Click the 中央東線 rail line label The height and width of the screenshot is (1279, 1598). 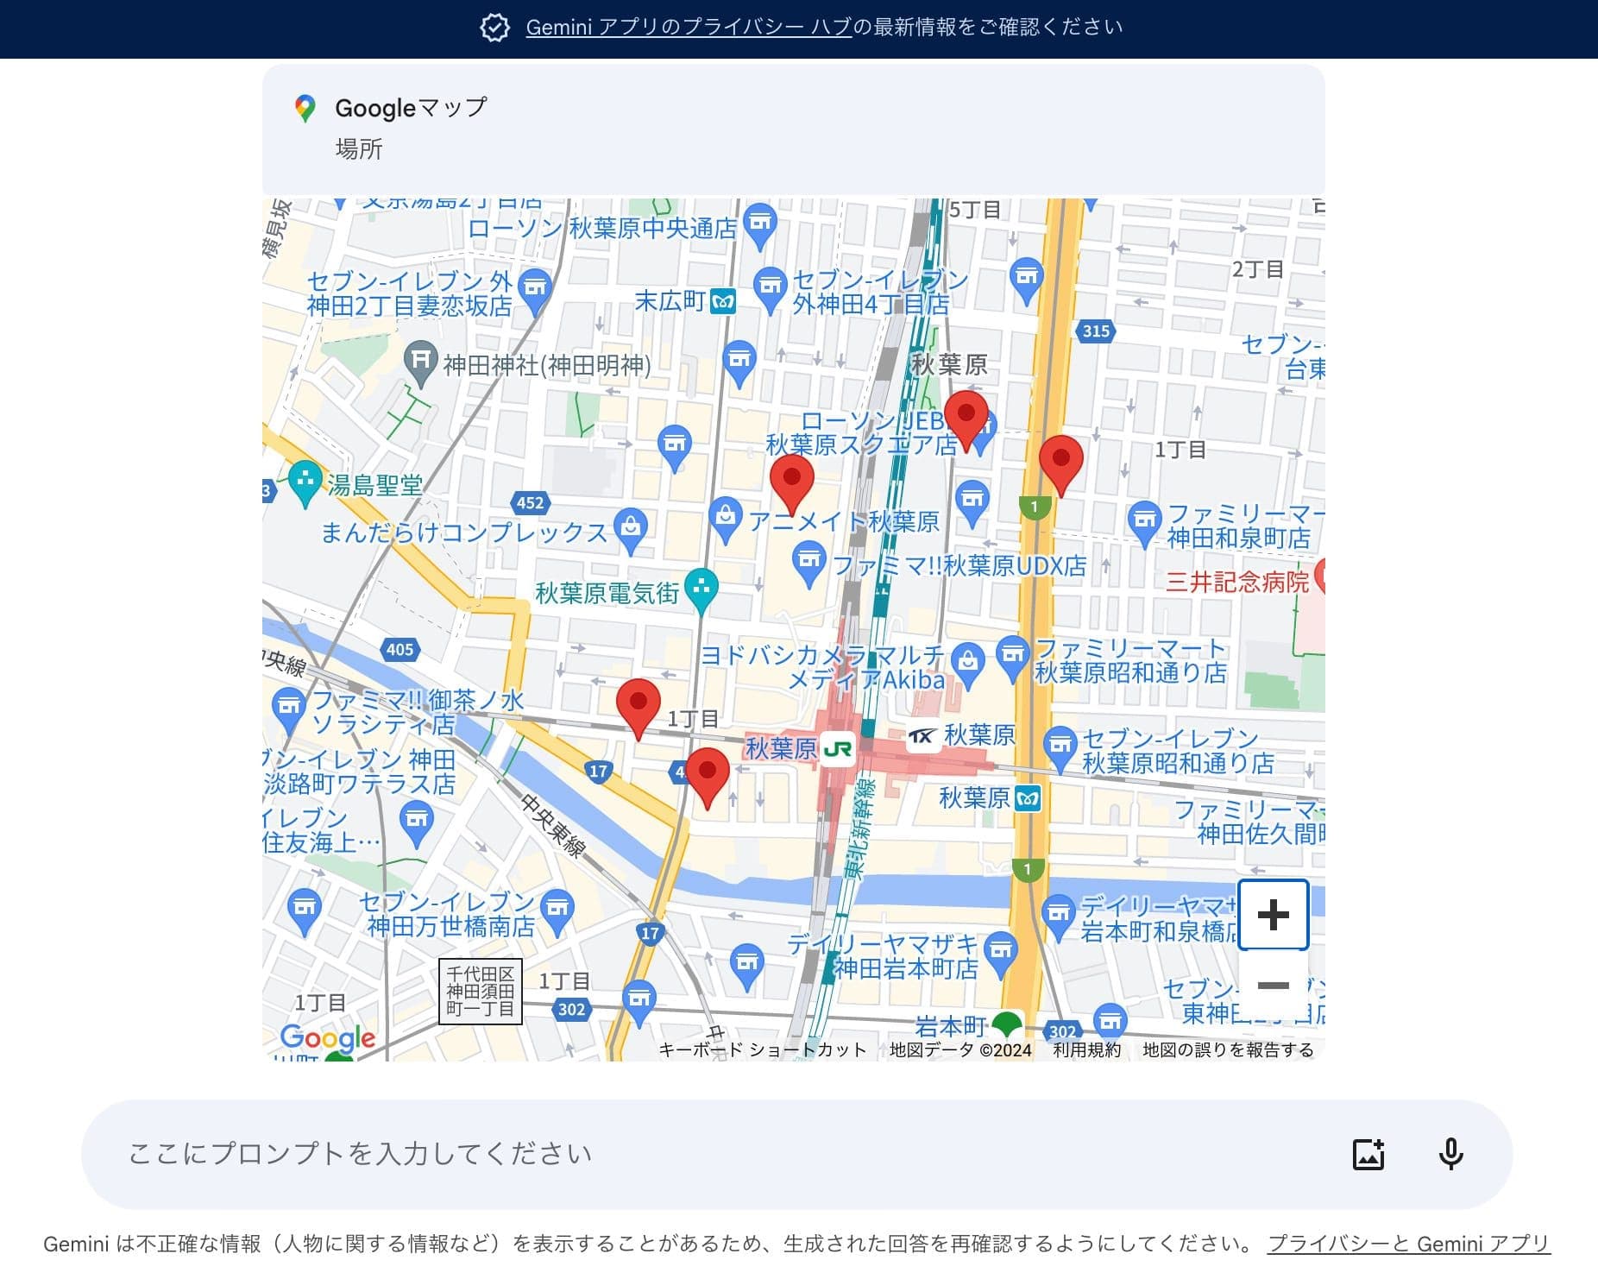pyautogui.click(x=552, y=826)
